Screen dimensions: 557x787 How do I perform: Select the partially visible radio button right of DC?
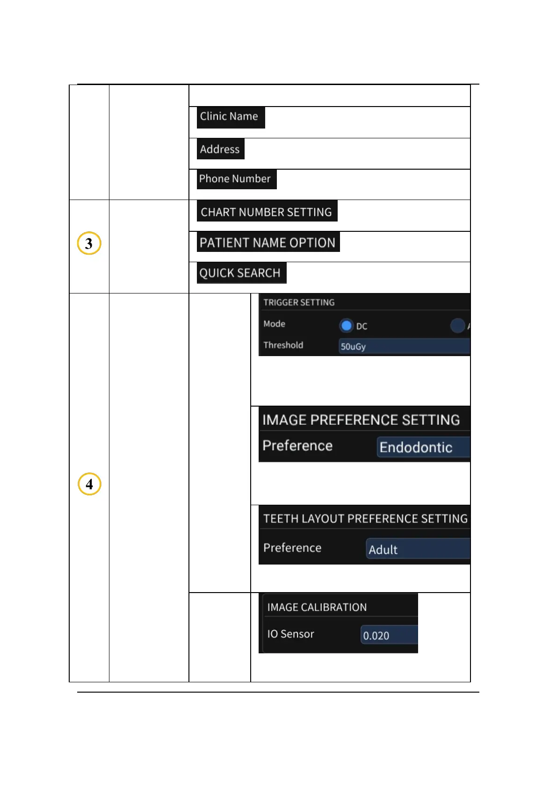coord(457,326)
